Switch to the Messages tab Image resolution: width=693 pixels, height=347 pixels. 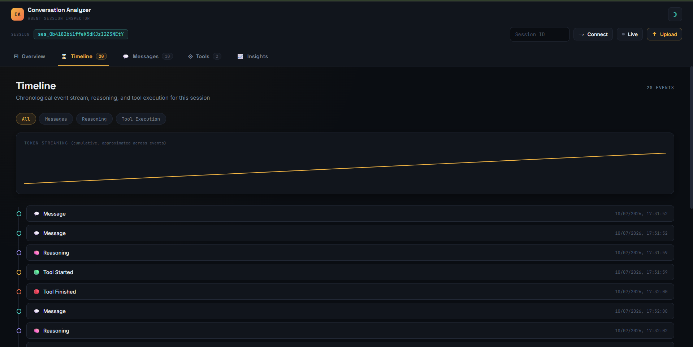[148, 56]
